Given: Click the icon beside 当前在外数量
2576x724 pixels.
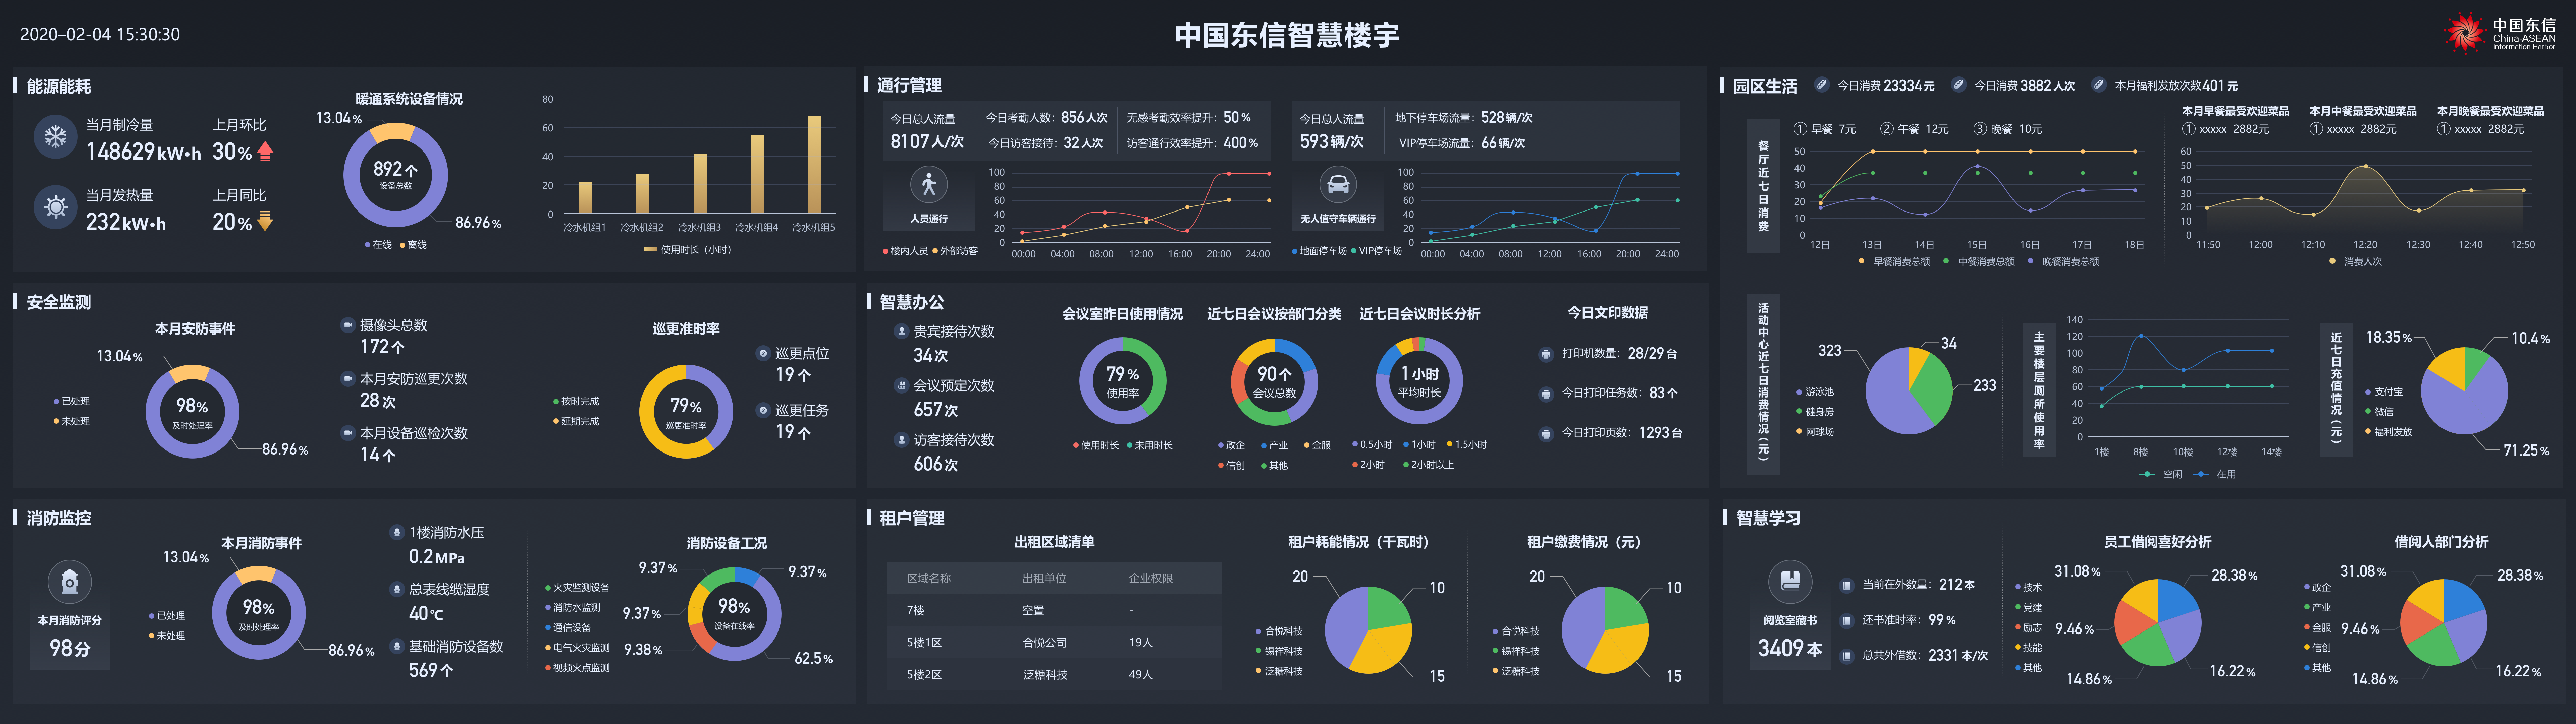Looking at the screenshot, I should pyautogui.click(x=1847, y=585).
